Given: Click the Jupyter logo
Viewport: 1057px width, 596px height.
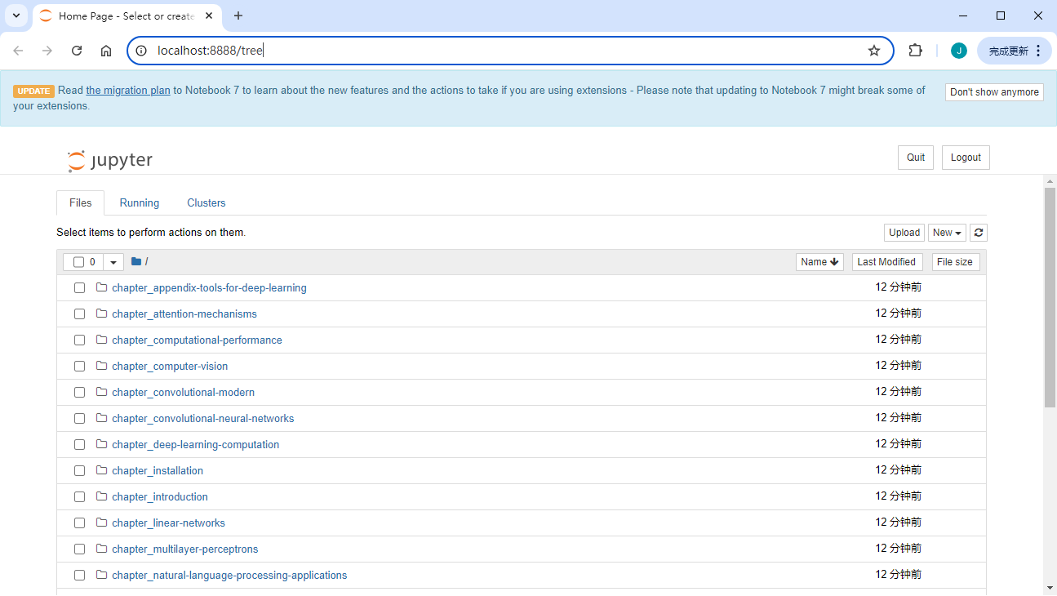Looking at the screenshot, I should pyautogui.click(x=110, y=160).
